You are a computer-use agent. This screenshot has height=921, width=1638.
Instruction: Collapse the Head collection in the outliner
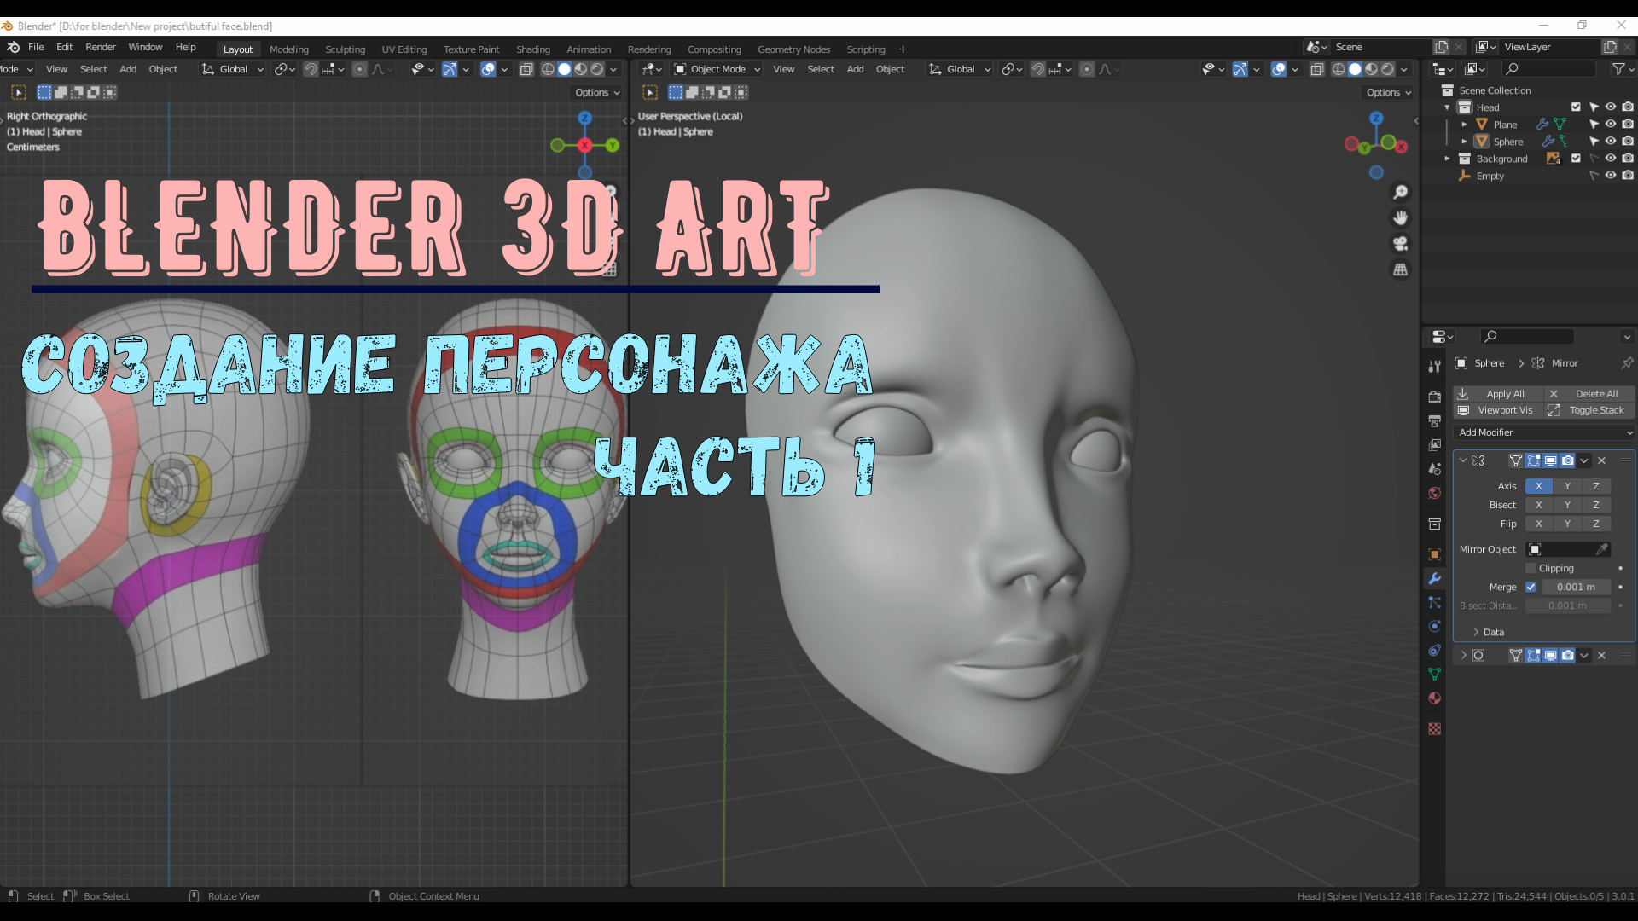tap(1448, 107)
